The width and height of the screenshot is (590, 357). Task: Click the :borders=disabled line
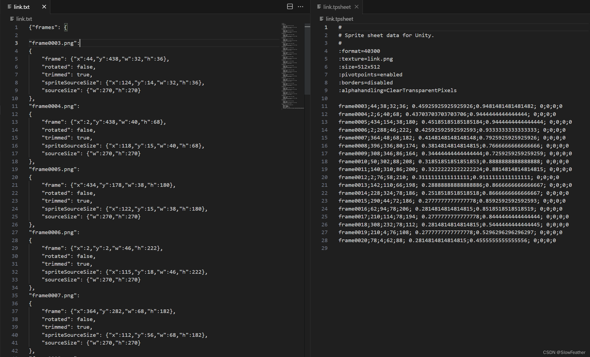[x=366, y=82]
